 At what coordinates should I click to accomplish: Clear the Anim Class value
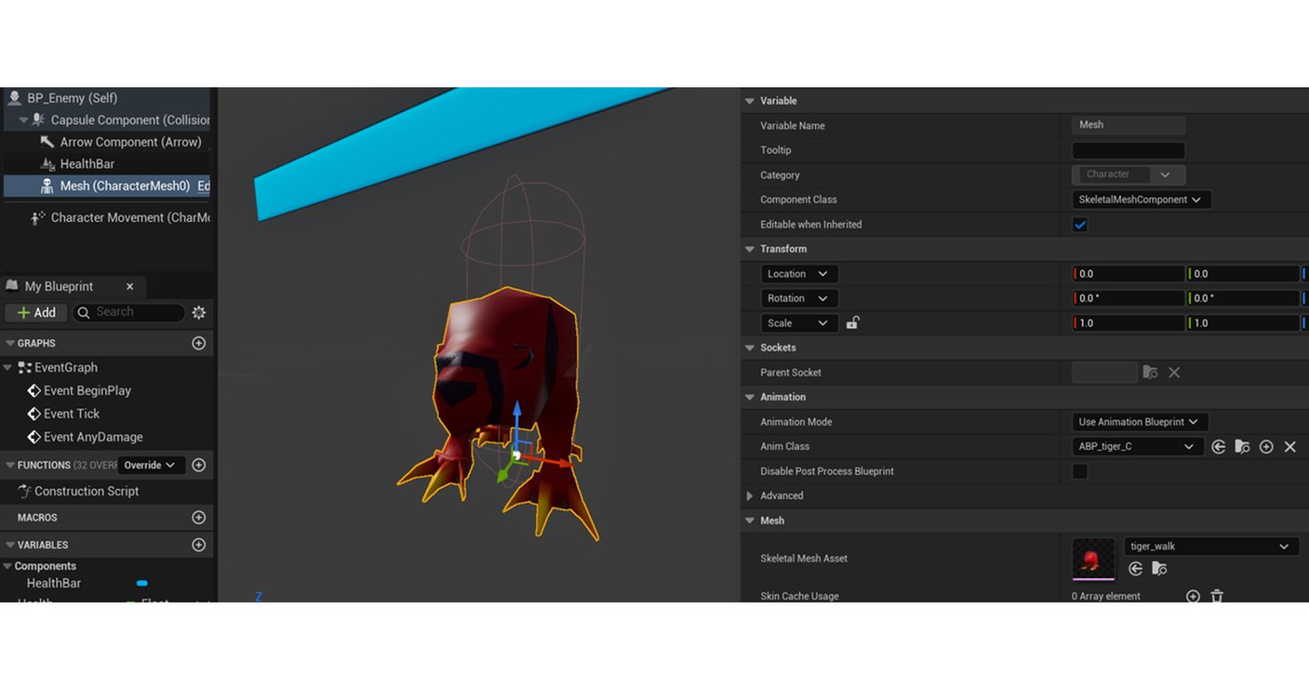pyautogui.click(x=1290, y=446)
